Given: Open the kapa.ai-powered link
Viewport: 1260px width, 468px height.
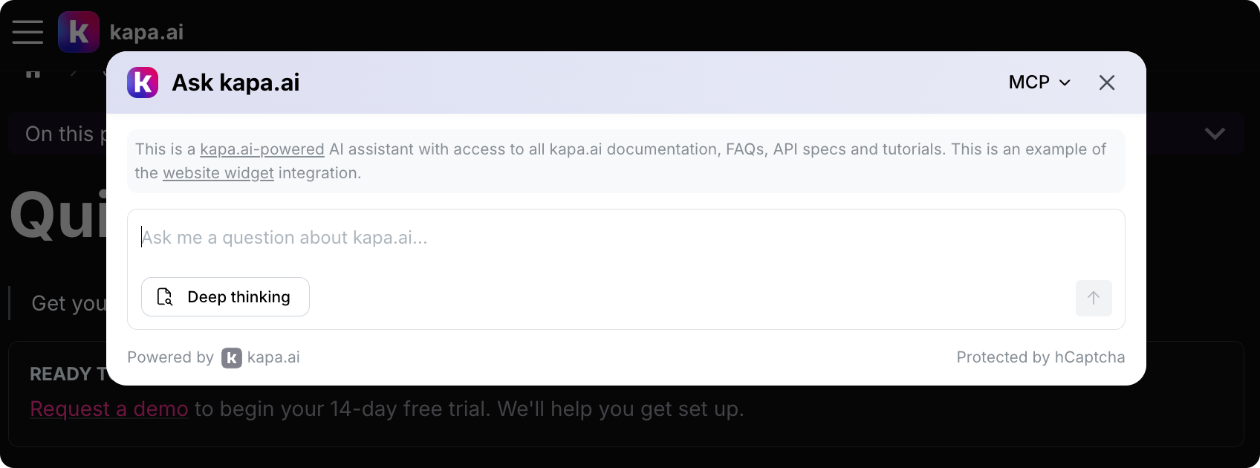Looking at the screenshot, I should click(262, 149).
